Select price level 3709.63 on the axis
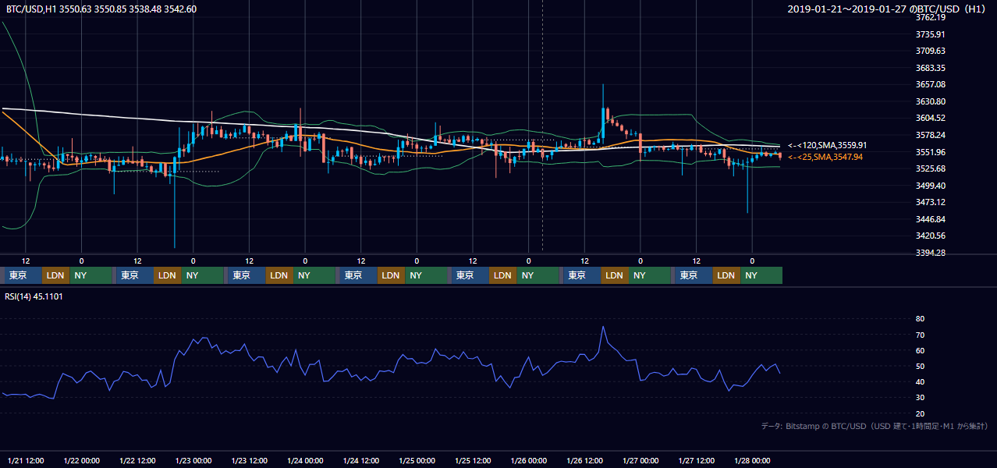Screen dimensions: 997x468 [930, 51]
